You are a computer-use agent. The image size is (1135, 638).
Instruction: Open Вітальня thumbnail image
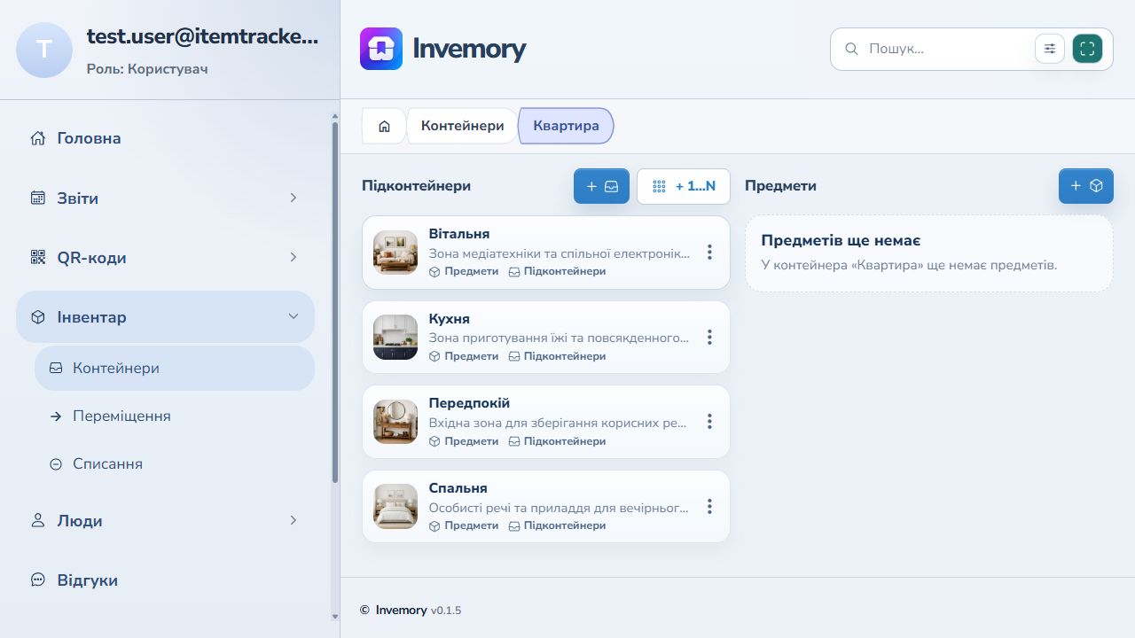[395, 253]
